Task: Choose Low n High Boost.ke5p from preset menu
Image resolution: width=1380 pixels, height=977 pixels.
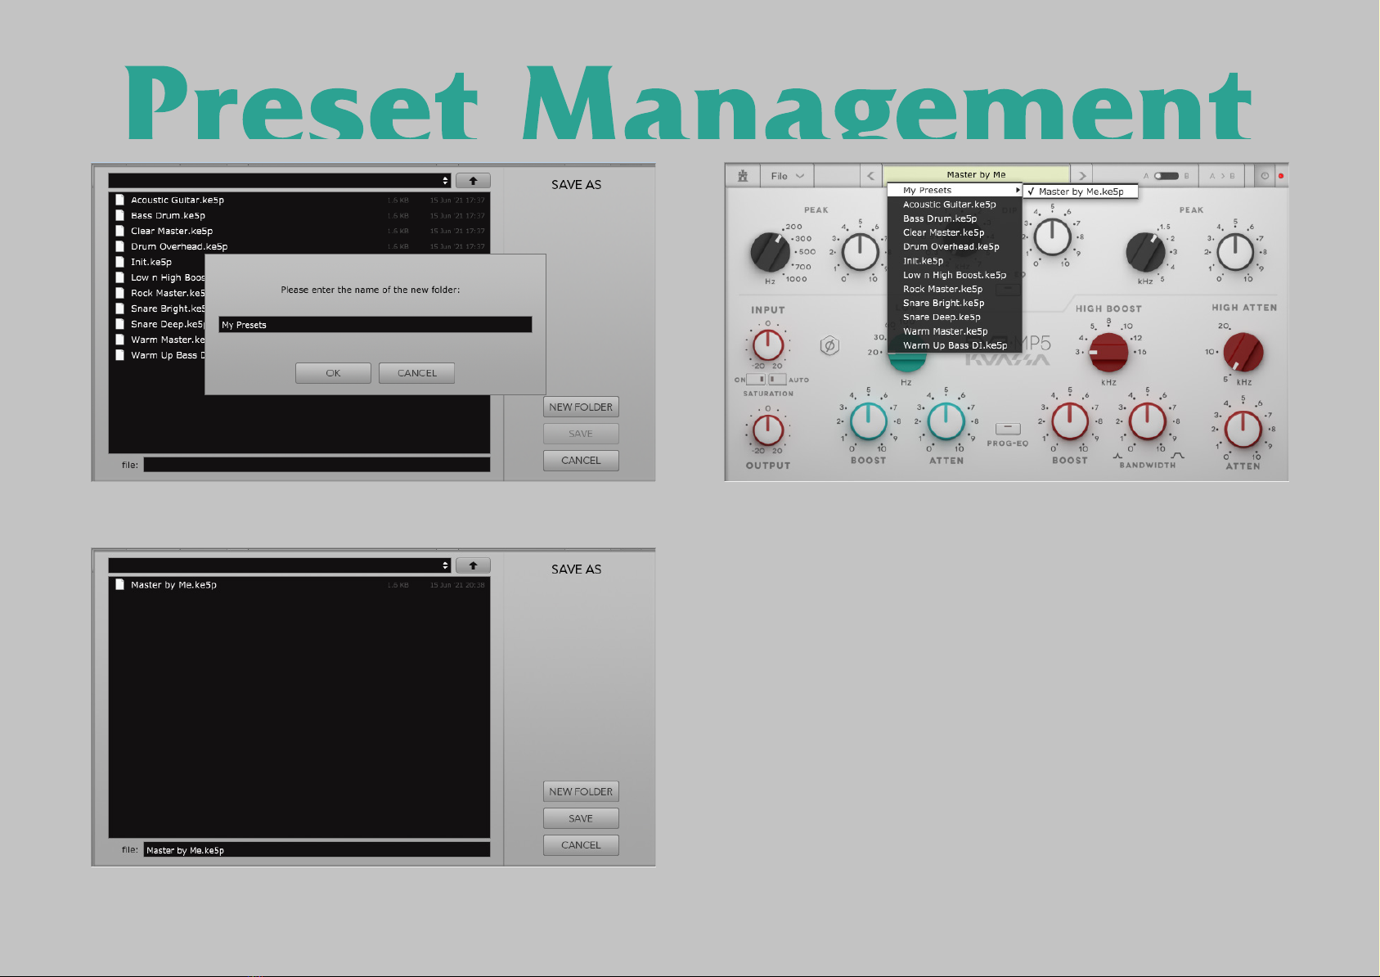Action: [955, 275]
